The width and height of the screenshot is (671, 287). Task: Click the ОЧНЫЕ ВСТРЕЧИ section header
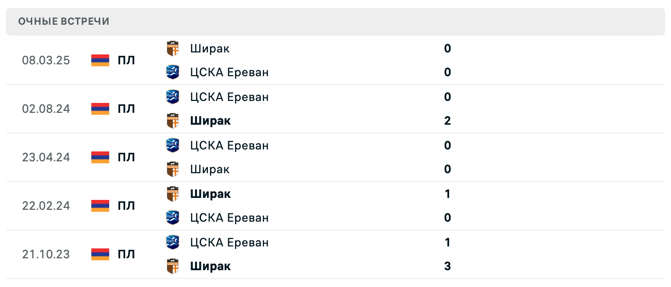64,21
